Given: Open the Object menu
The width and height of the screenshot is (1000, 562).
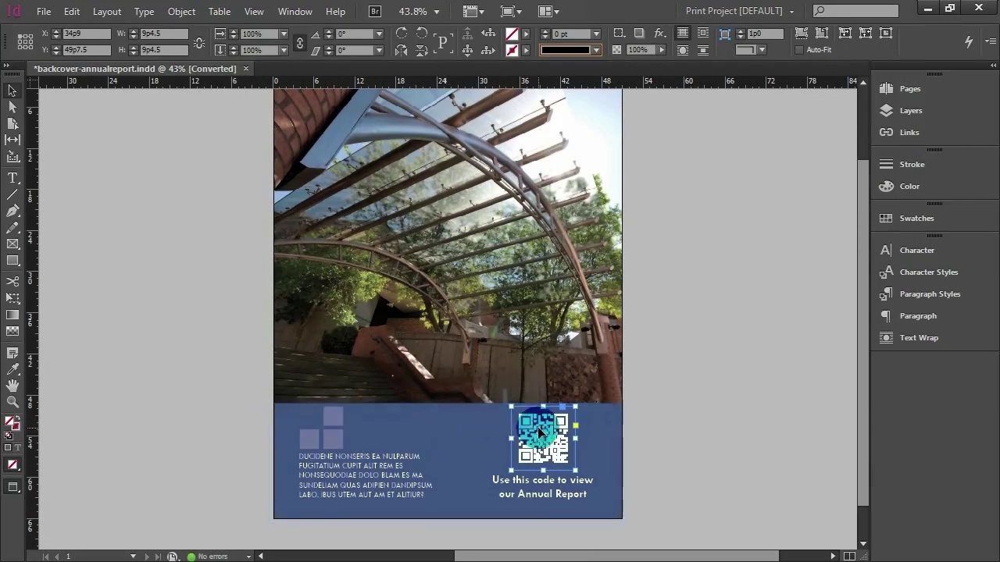Looking at the screenshot, I should coord(181,12).
